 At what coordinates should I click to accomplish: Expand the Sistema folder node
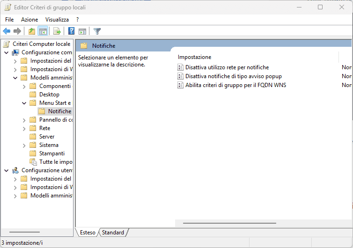click(x=24, y=145)
